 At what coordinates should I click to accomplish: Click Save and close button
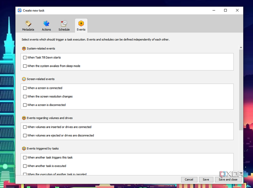tap(228, 179)
